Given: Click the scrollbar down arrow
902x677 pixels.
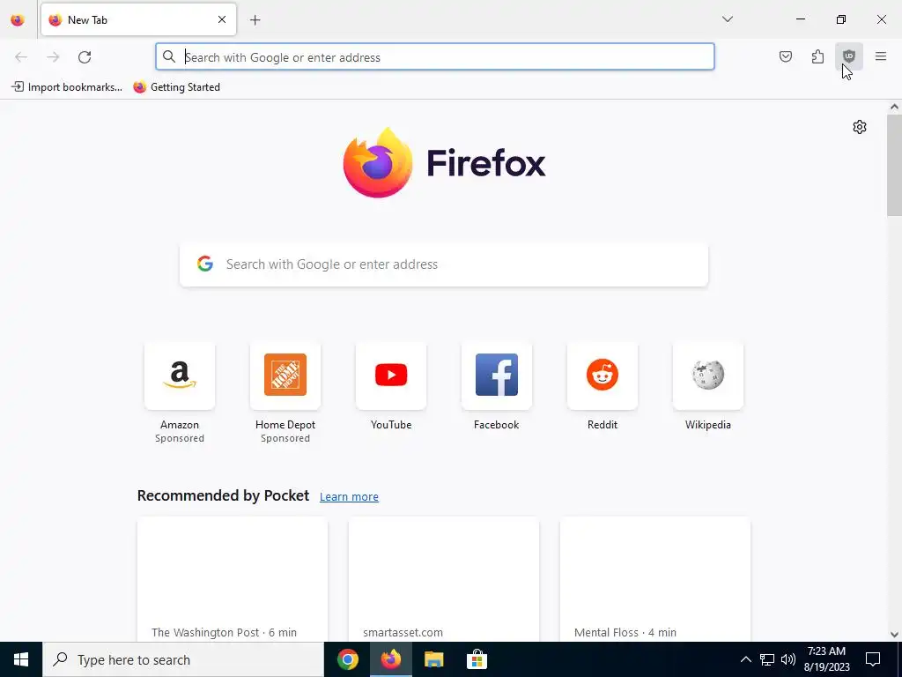Looking at the screenshot, I should [894, 635].
